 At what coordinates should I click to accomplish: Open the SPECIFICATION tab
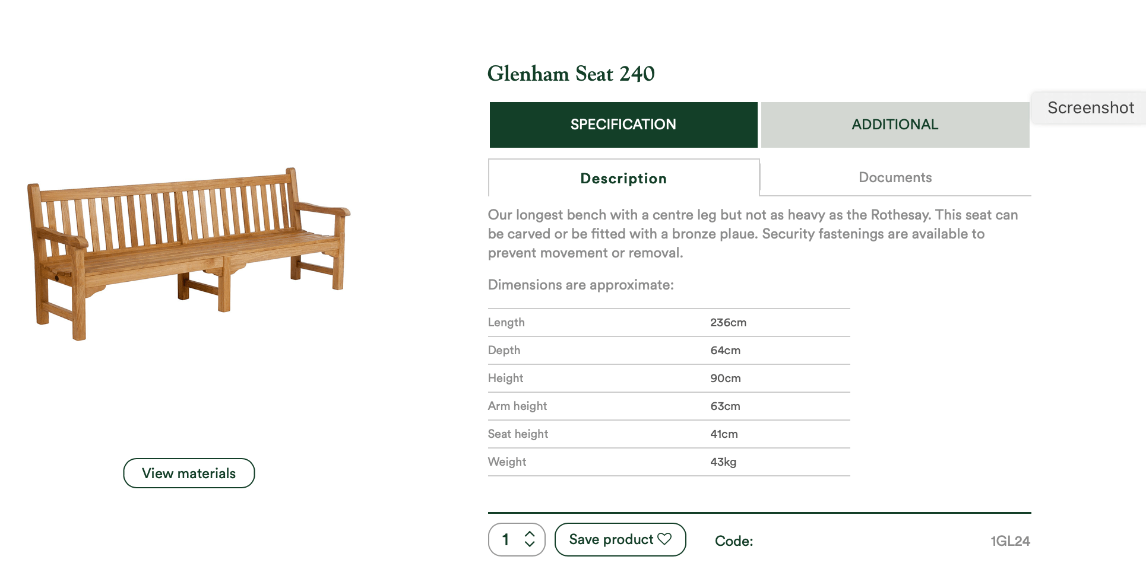(x=623, y=125)
